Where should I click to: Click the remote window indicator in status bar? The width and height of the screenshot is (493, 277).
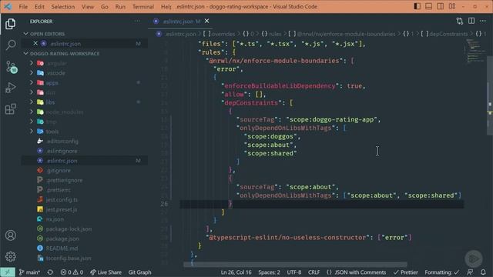(x=8, y=272)
